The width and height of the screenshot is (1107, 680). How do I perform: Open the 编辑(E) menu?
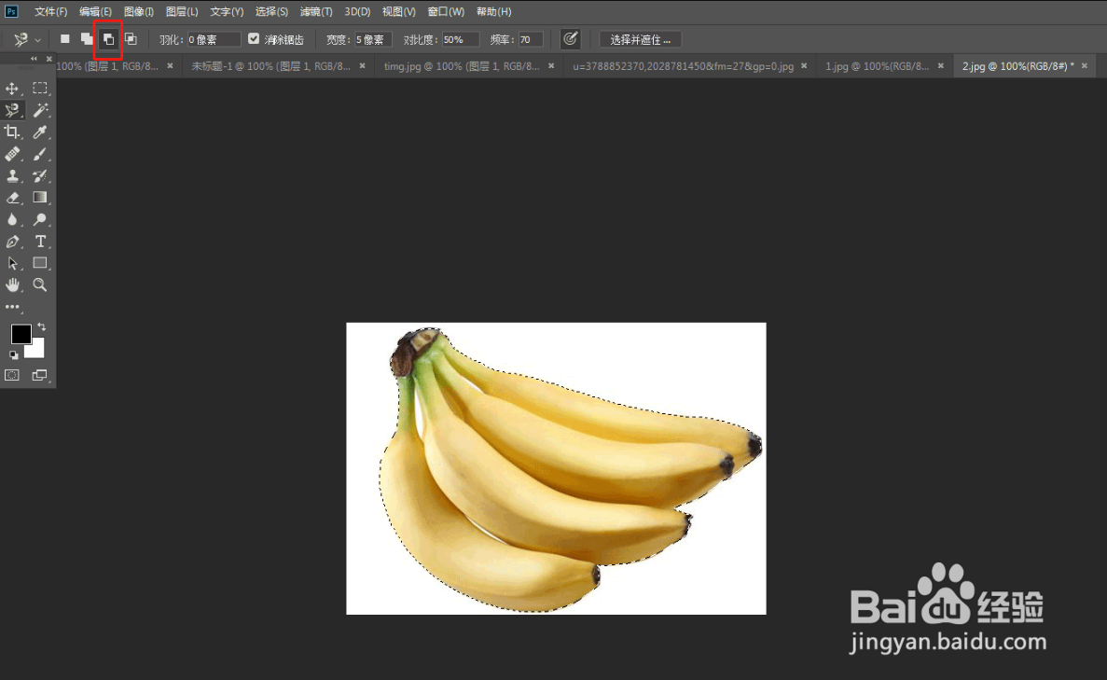pos(95,12)
